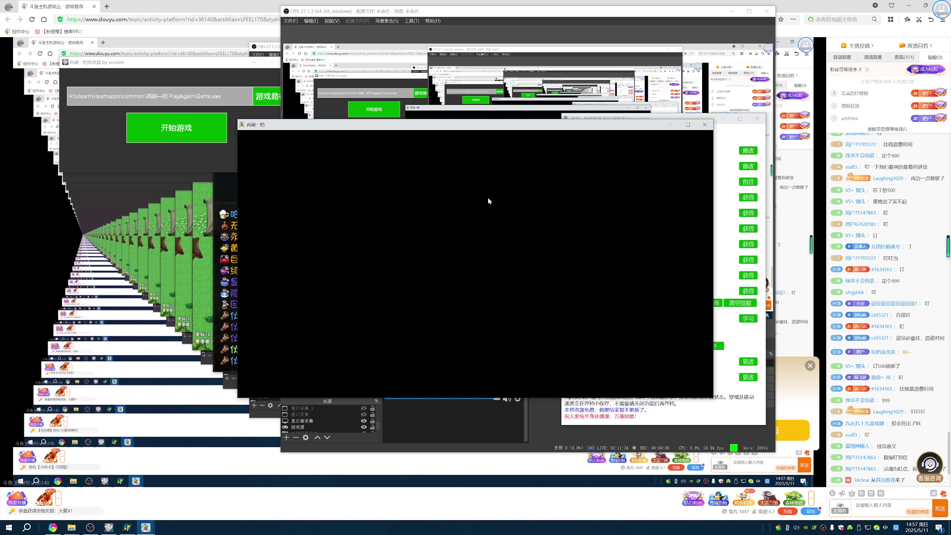Mute audio with OBS mixer speaker icon

pyautogui.click(x=507, y=399)
